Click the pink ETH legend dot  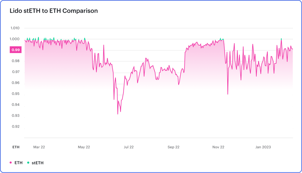point(11,163)
